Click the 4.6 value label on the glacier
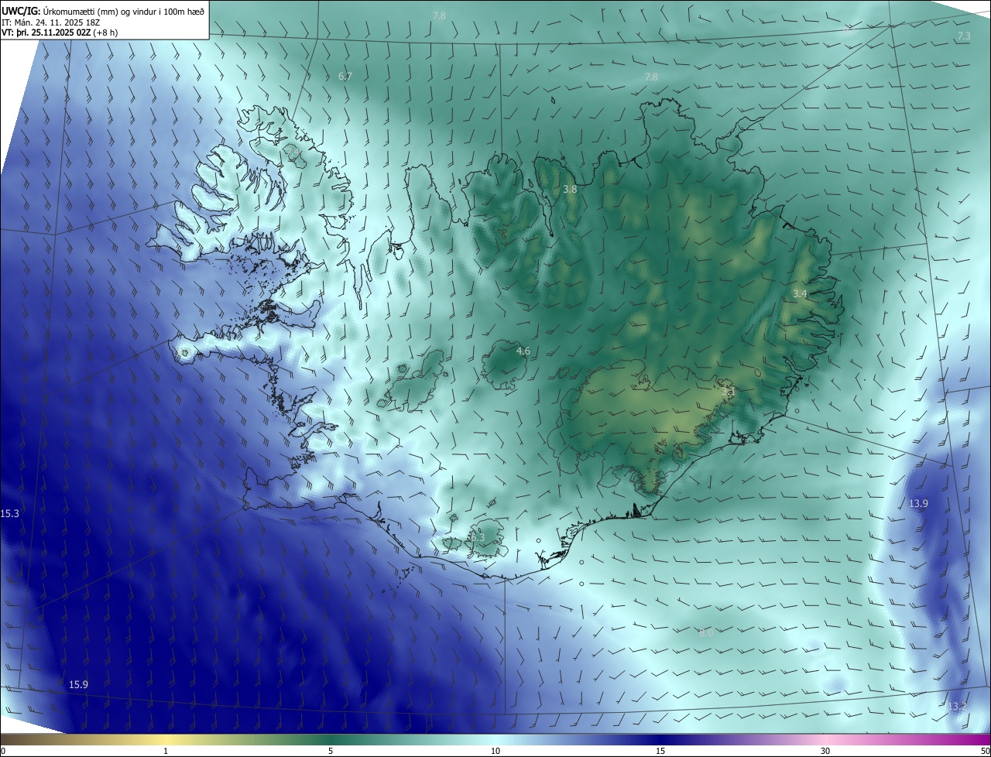 [523, 351]
